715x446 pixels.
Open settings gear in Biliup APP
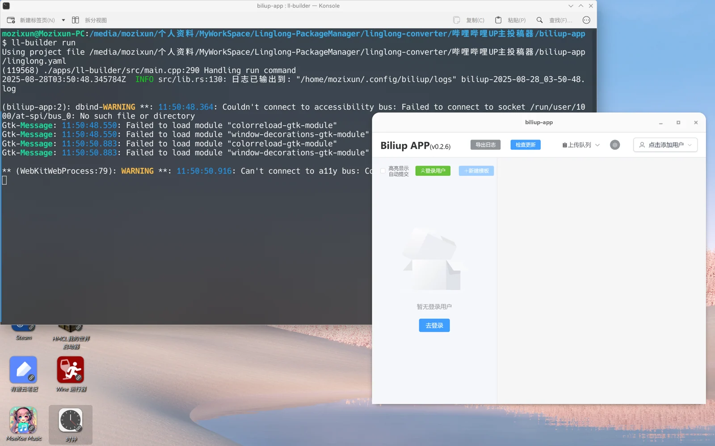615,145
